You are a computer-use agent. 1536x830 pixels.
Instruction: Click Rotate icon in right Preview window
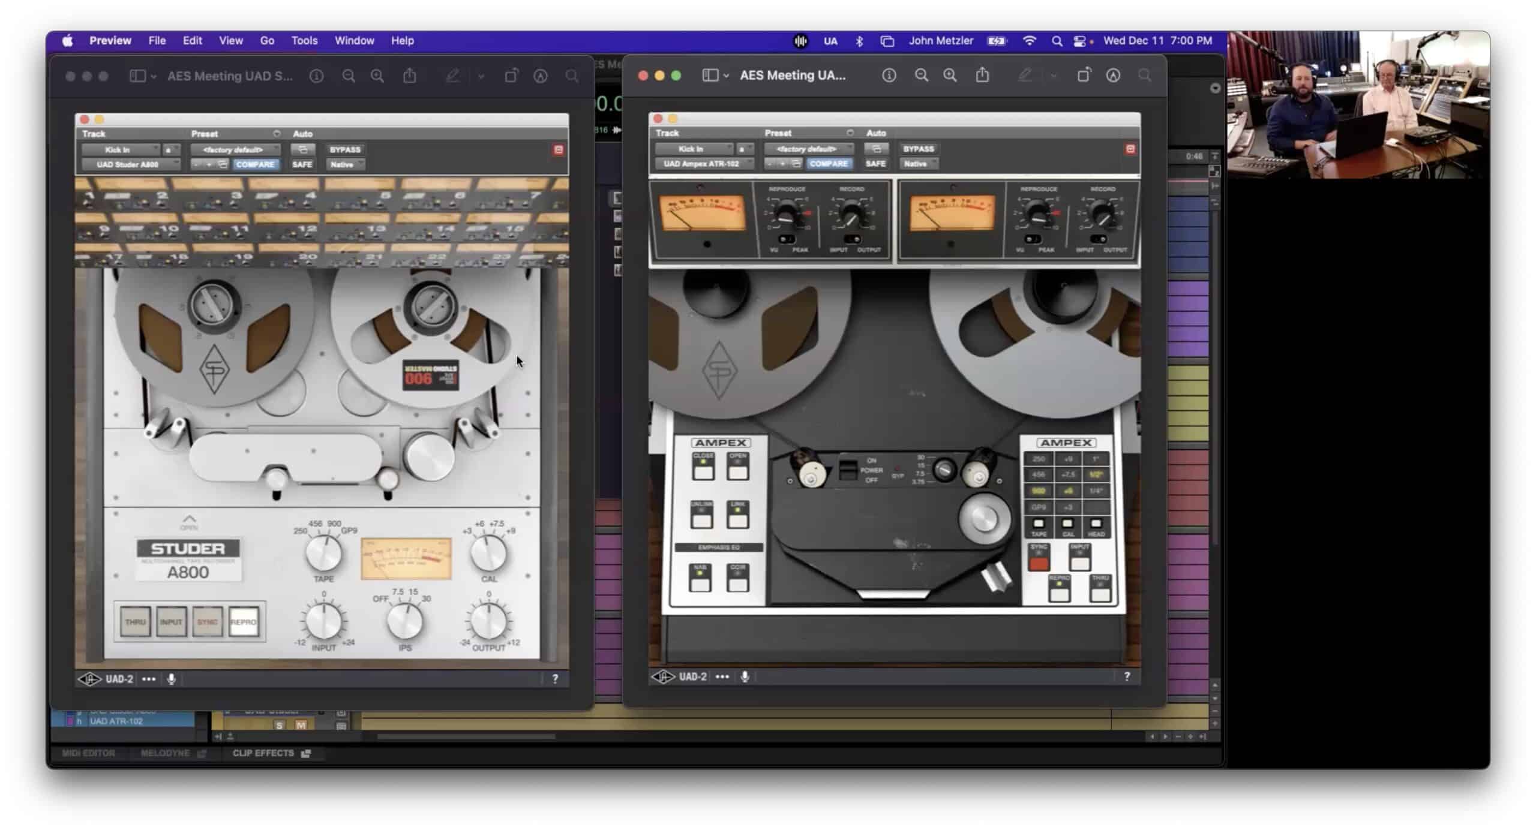coord(1084,76)
